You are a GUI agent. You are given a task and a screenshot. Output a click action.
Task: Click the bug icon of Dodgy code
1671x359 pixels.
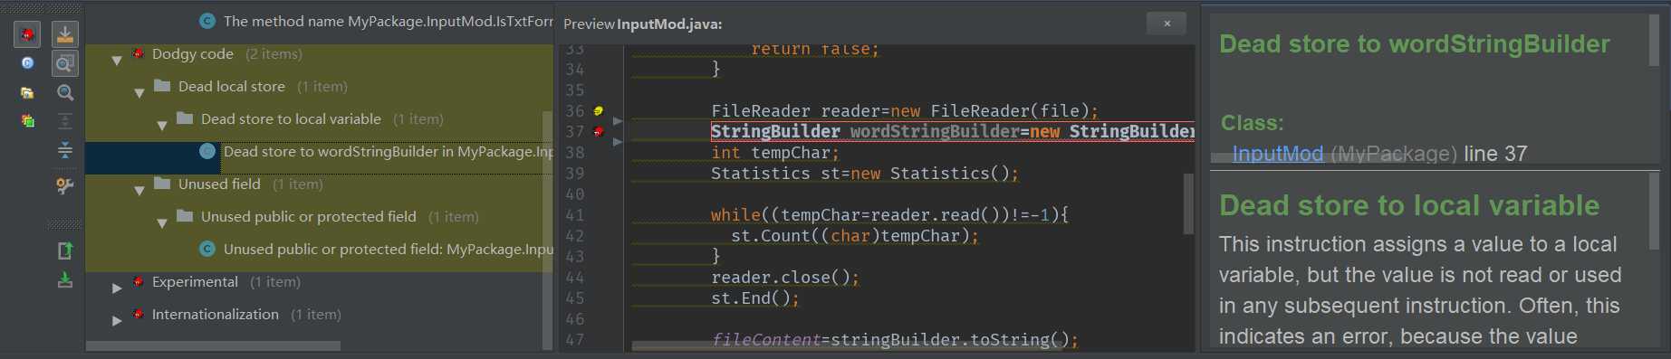pyautogui.click(x=139, y=53)
